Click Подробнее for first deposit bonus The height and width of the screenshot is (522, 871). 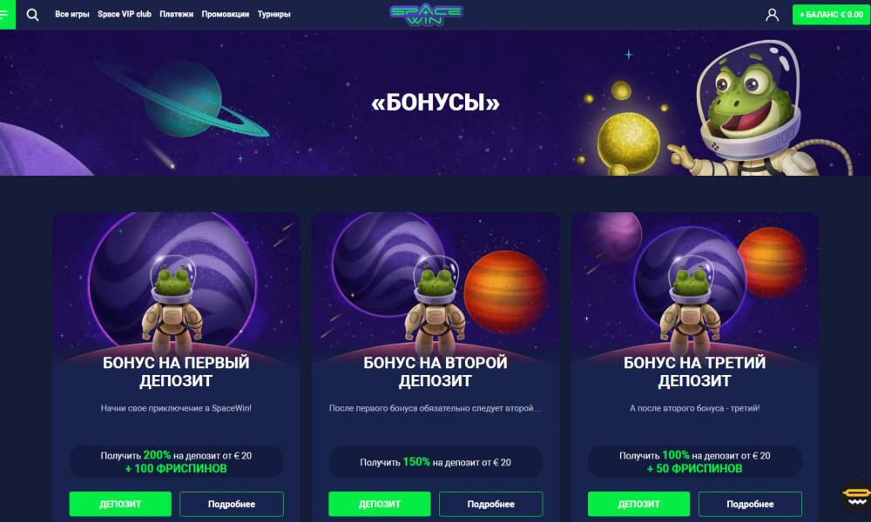pyautogui.click(x=232, y=504)
